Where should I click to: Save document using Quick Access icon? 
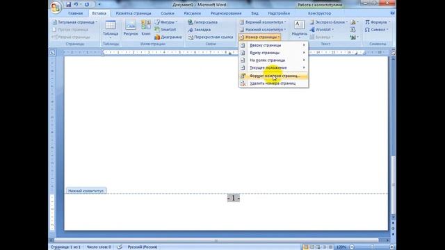(x=68, y=5)
